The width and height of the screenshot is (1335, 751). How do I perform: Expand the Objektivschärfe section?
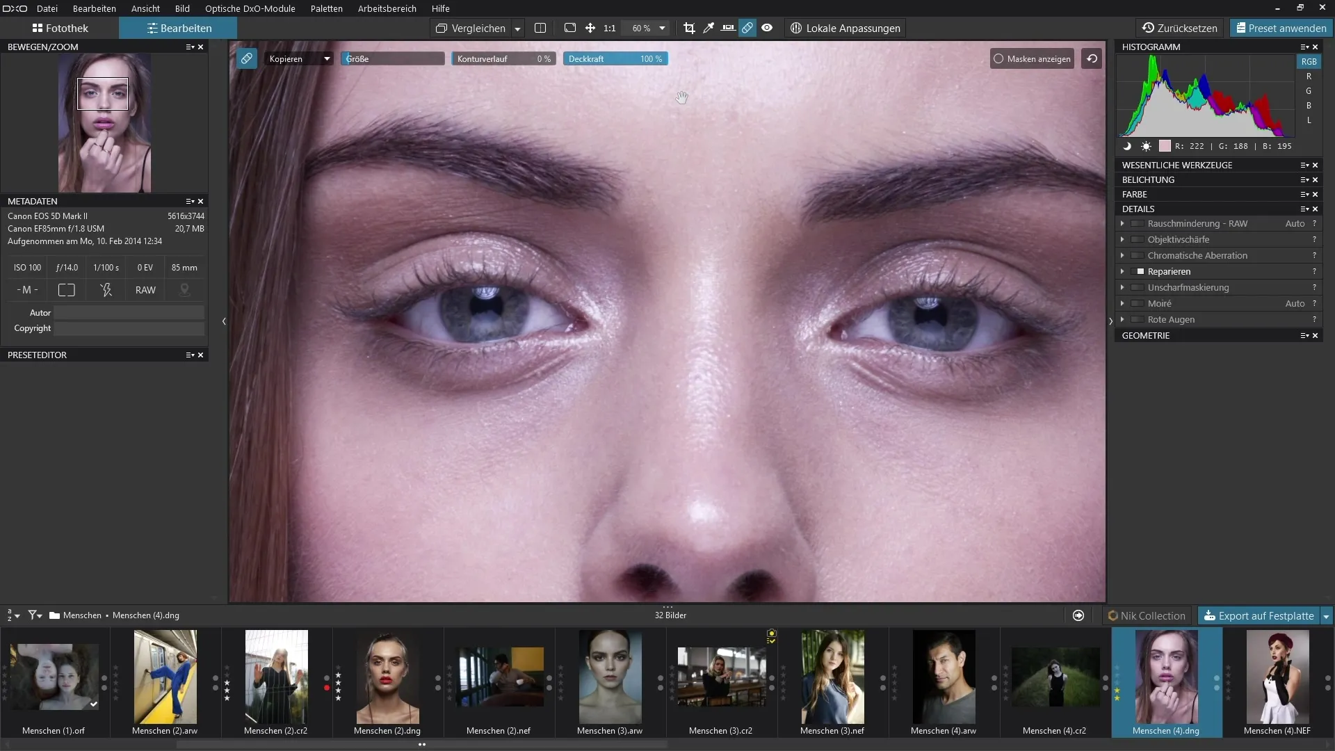tap(1122, 239)
